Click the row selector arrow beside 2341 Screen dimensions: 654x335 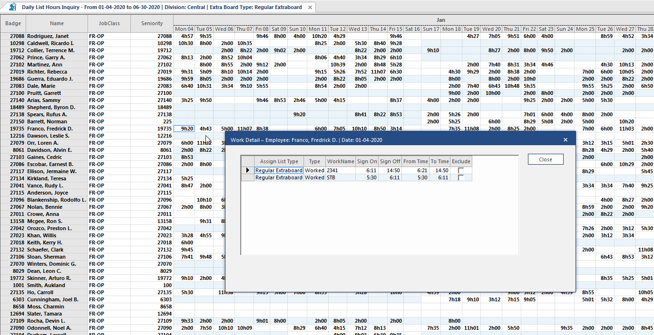click(x=247, y=170)
